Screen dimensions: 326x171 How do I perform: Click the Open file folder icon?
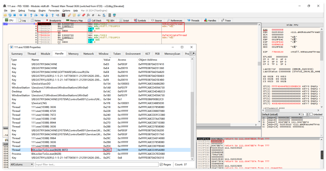point(5,15)
